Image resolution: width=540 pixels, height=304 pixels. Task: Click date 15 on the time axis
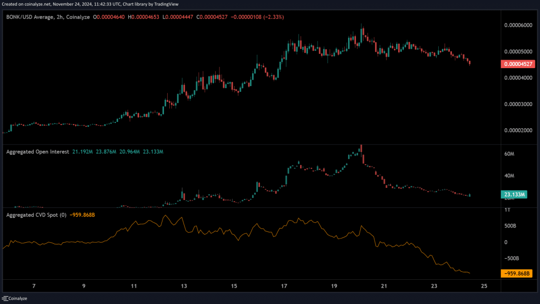point(234,286)
